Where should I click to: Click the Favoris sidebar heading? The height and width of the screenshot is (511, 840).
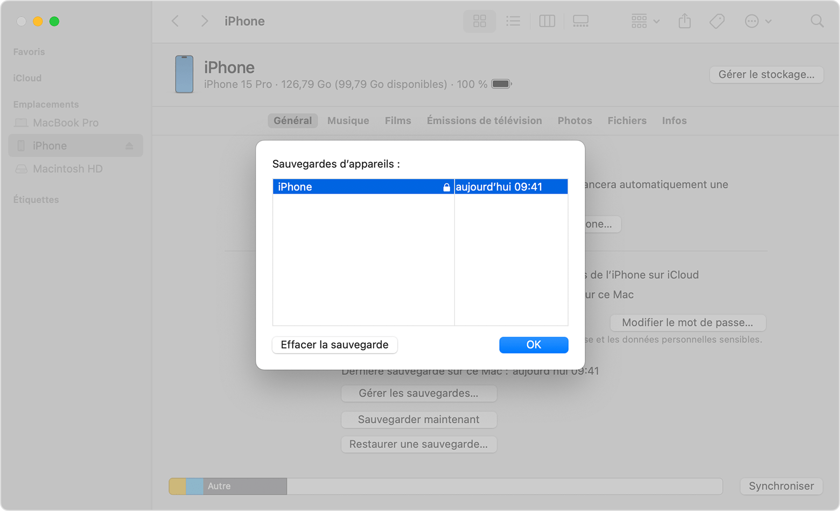[x=29, y=52]
